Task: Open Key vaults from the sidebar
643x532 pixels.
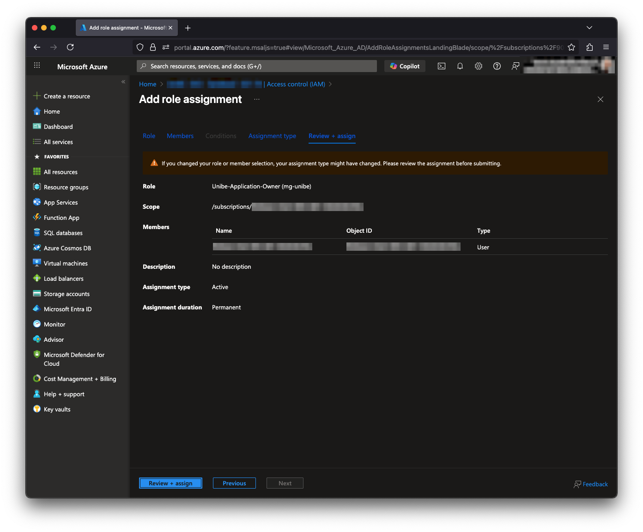Action: click(x=57, y=409)
